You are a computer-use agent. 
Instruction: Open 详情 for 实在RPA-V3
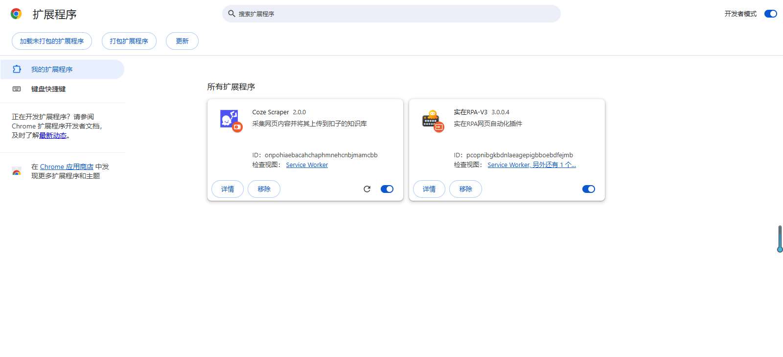click(x=429, y=189)
